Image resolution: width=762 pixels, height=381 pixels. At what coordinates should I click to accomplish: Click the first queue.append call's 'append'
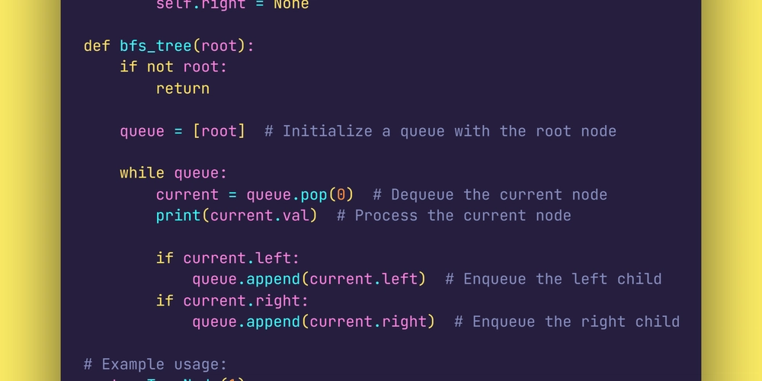(x=273, y=280)
